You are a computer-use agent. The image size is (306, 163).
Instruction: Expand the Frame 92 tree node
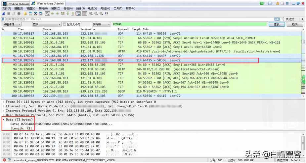[x=4, y=102]
